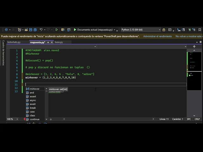Open the Python 3.10 (64-bit) environment combobox
203x152 pixels.
141,30
